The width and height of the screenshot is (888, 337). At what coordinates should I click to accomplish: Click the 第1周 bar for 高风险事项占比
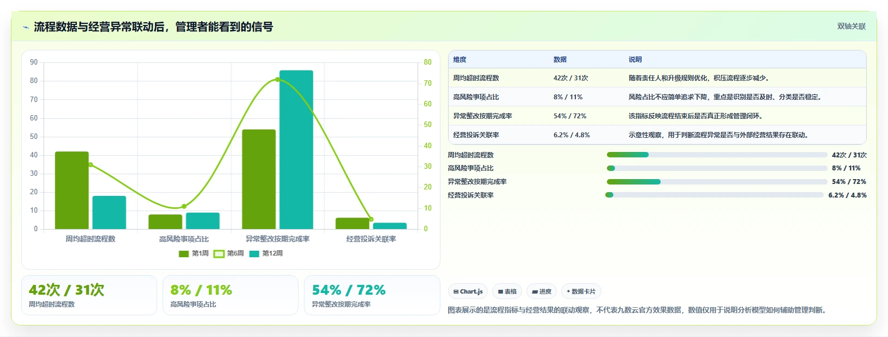click(165, 222)
